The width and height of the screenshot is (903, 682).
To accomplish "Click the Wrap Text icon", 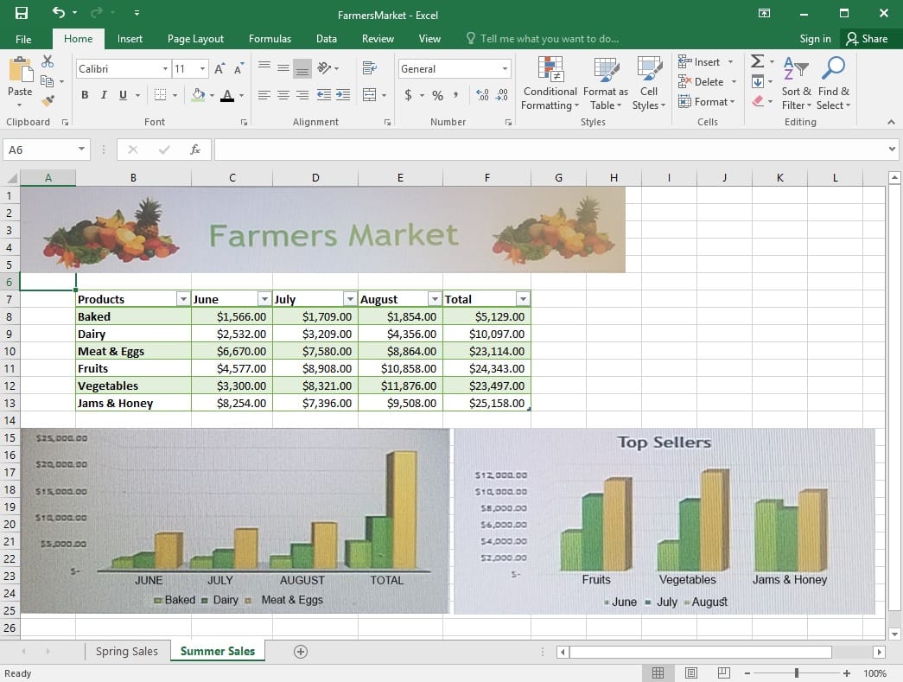I will click(370, 68).
